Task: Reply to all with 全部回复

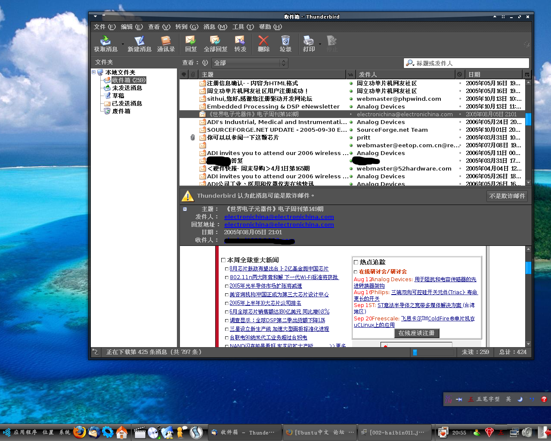Action: tap(215, 43)
